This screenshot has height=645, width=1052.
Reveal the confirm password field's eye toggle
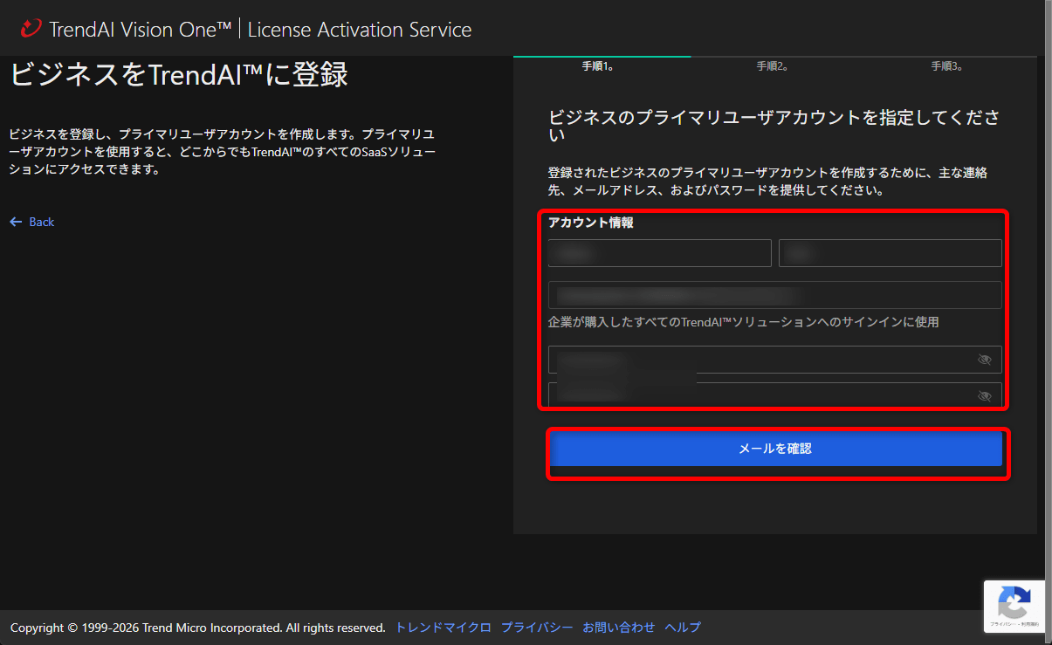point(985,395)
